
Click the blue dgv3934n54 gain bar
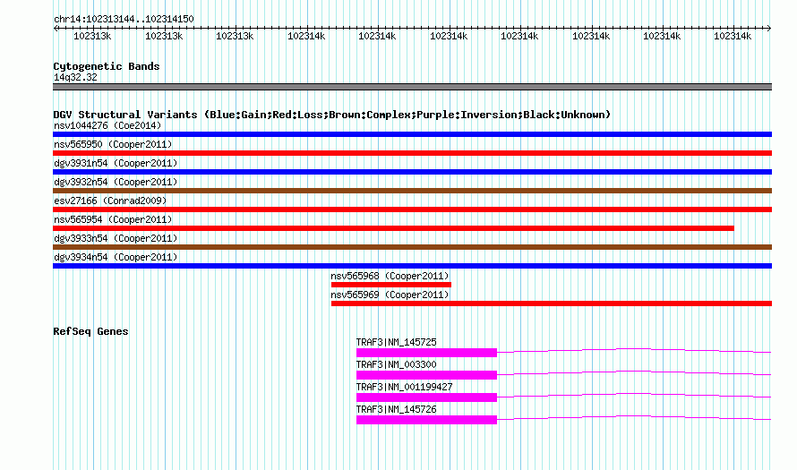[412, 266]
